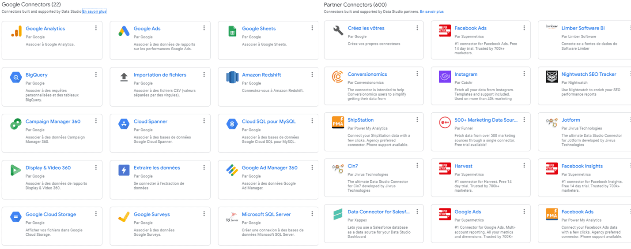Viewport: 631px width, 249px height.
Task: Open the Google Analytics connector title
Action: point(45,29)
